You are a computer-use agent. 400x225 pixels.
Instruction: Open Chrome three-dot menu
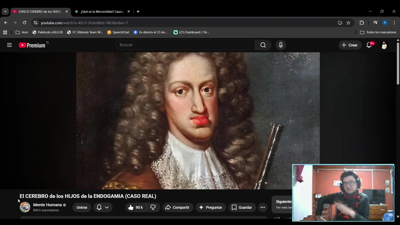click(x=394, y=22)
